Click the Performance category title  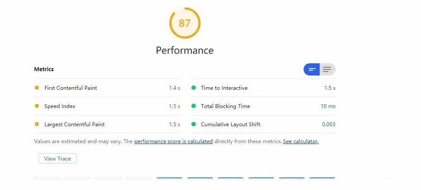coord(185,50)
